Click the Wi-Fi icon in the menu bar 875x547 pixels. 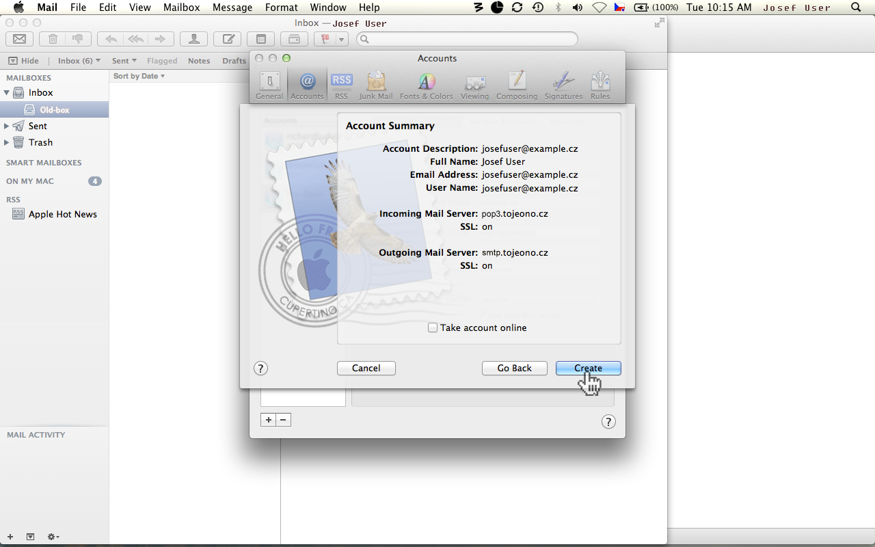600,8
